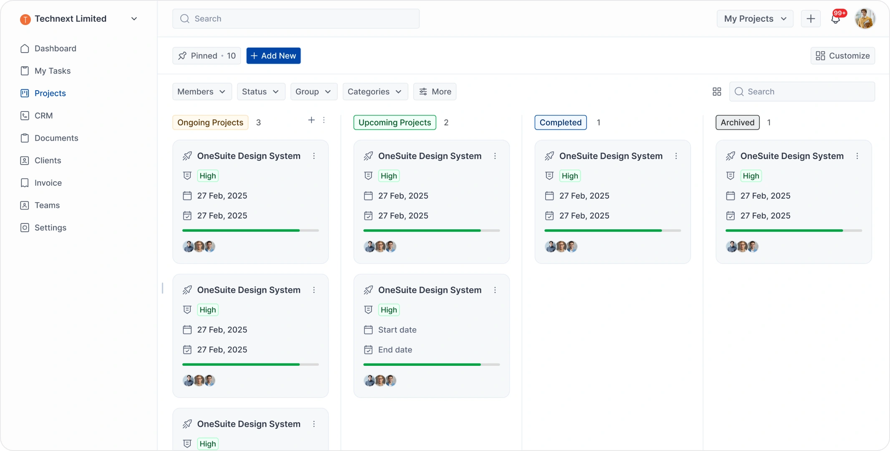Open the My Projects dropdown
Viewport: 890px width, 451px height.
(755, 19)
